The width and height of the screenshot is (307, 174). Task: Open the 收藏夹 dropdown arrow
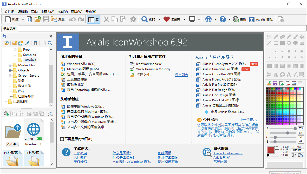coord(185,19)
